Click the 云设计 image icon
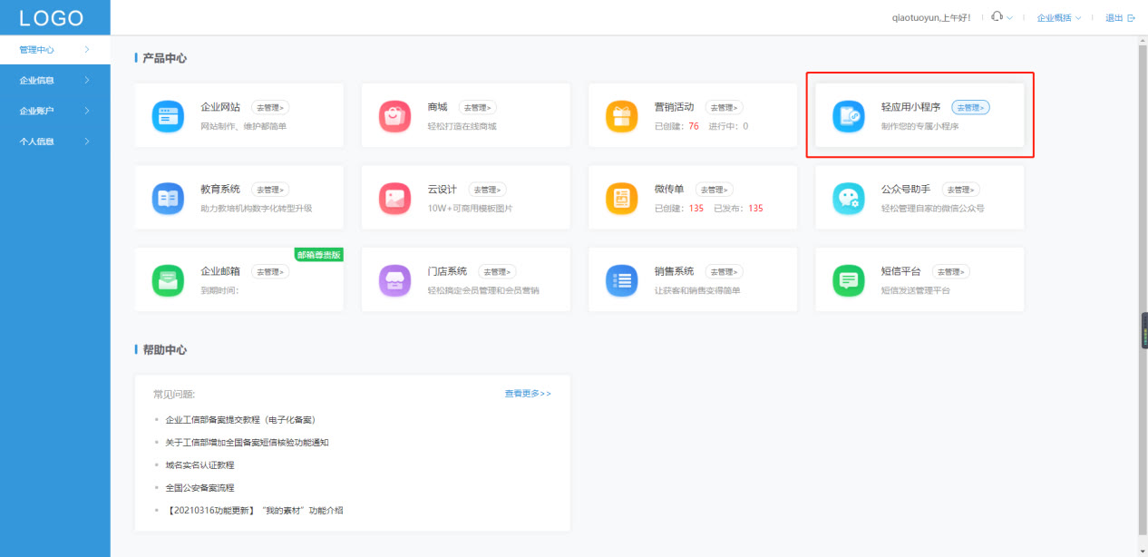This screenshot has width=1148, height=557. tap(395, 198)
